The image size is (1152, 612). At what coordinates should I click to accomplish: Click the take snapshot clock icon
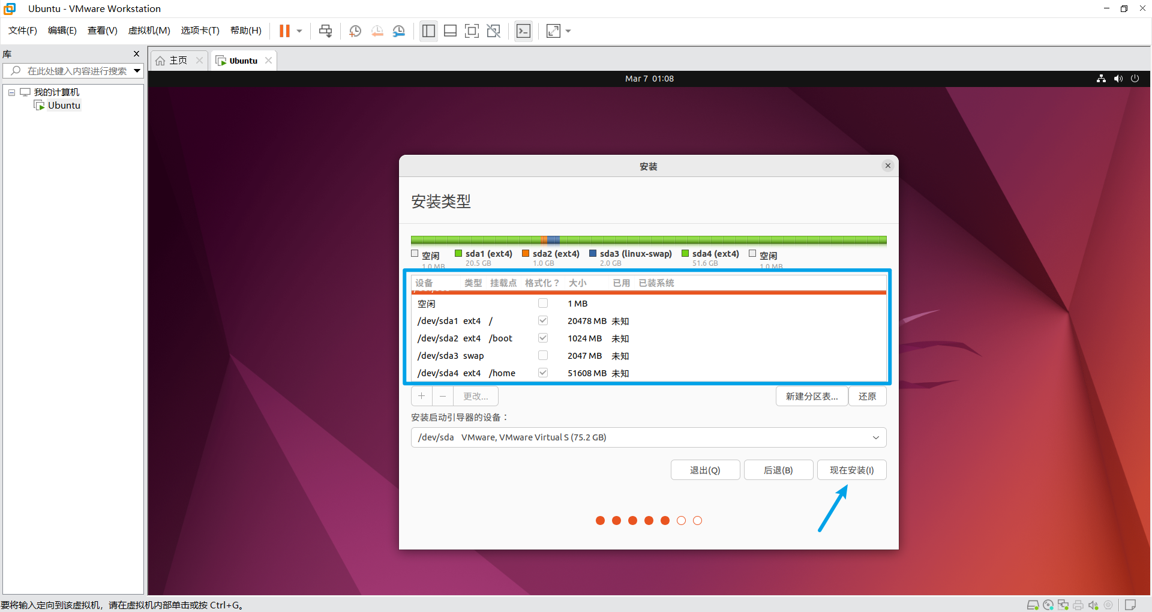coord(355,31)
